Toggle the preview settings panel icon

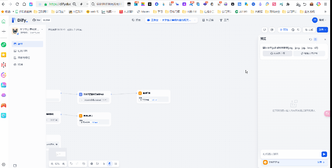(x=315, y=39)
